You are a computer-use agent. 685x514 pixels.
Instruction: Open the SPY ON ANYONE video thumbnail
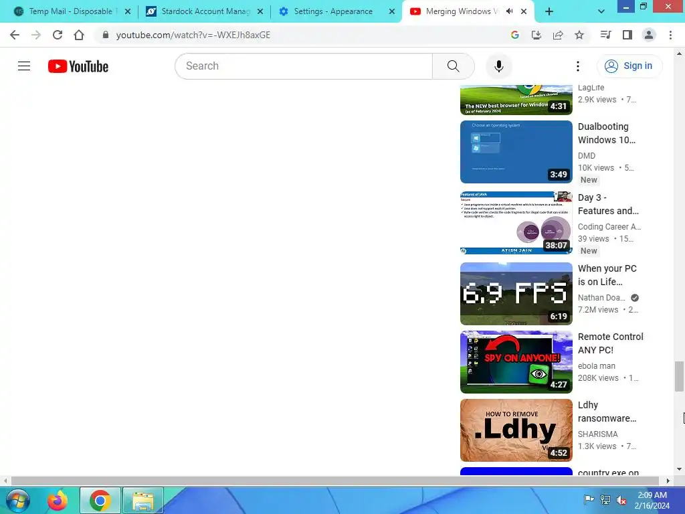(516, 362)
